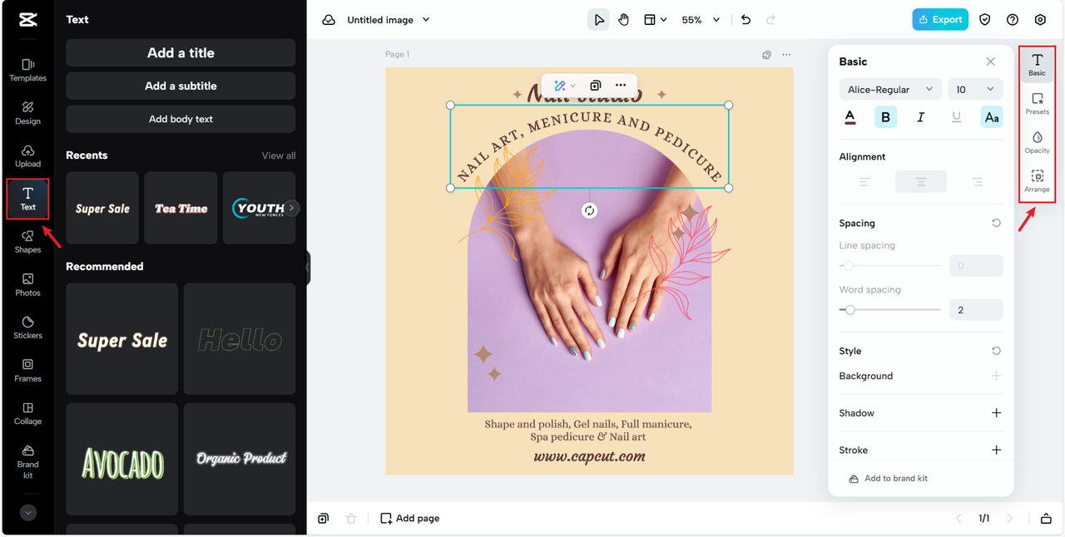Redo the last action
1065x537 pixels.
pos(770,20)
